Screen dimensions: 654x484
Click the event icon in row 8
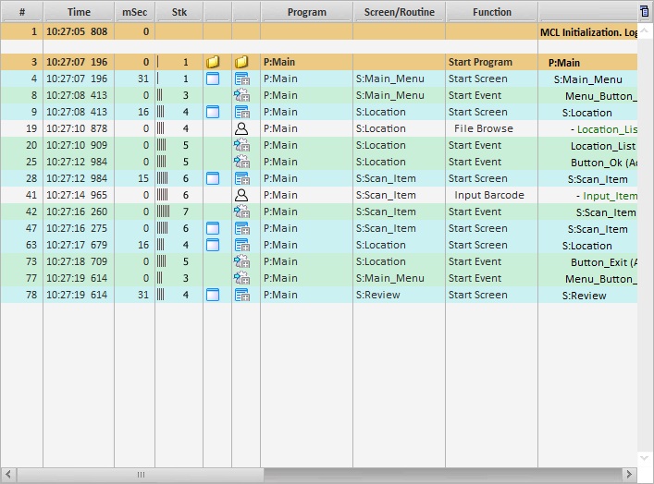[x=241, y=96]
